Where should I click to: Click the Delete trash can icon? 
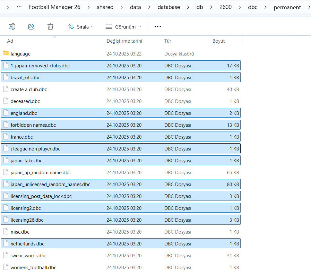click(50, 27)
